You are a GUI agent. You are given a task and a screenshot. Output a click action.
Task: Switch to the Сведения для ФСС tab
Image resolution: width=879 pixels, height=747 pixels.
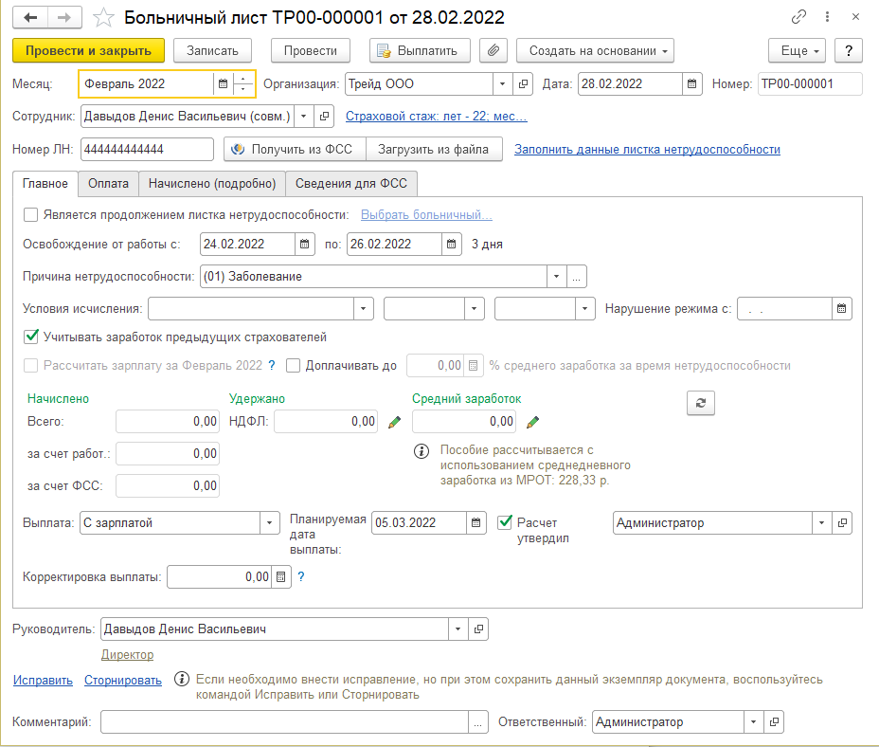pyautogui.click(x=351, y=184)
